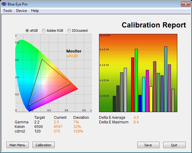Click the 8 d E 94 axis label
Image resolution: width=192 pixels, height=153 pixels.
[x=104, y=49]
